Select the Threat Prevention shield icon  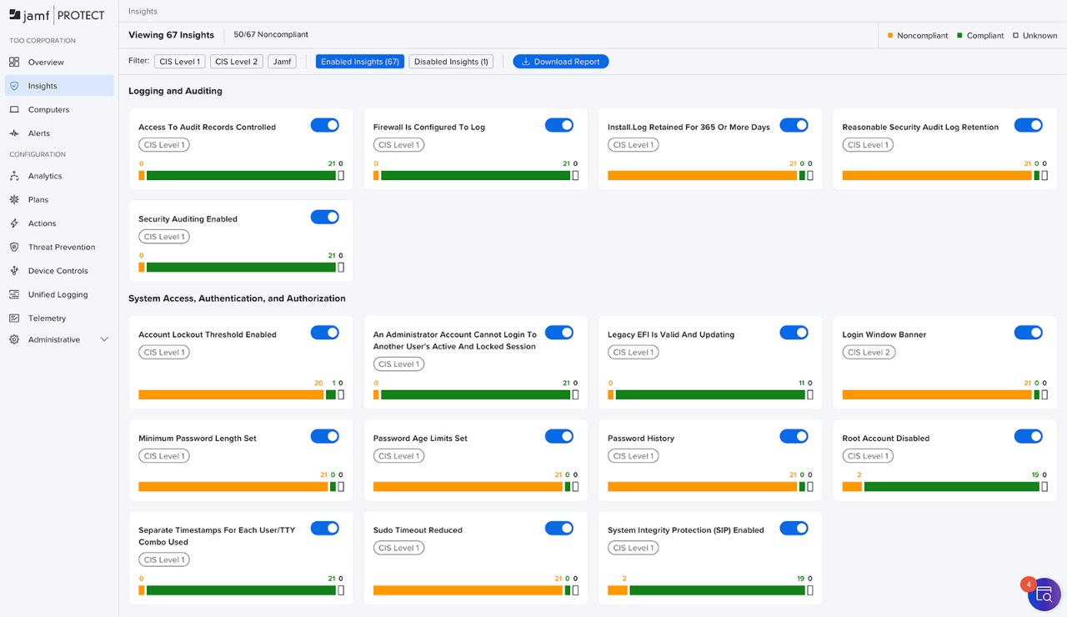[x=14, y=248]
